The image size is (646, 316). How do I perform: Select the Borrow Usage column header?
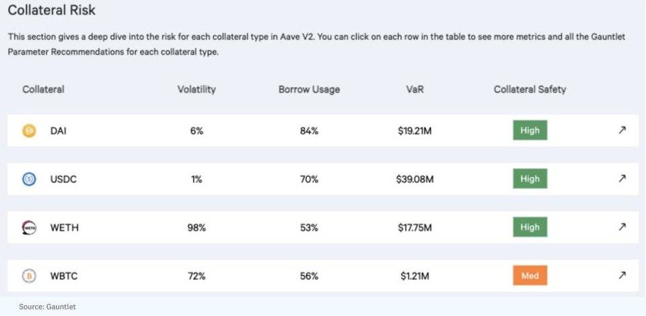(309, 89)
